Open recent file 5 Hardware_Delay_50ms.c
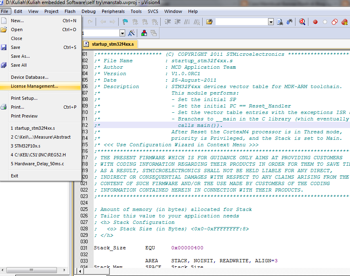 point(41,164)
